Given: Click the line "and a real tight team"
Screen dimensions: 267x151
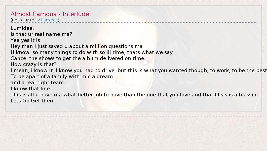Looking at the screenshot, I should pyautogui.click(x=37, y=83).
